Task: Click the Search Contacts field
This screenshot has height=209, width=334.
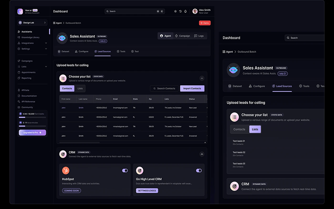Action: 164,89
